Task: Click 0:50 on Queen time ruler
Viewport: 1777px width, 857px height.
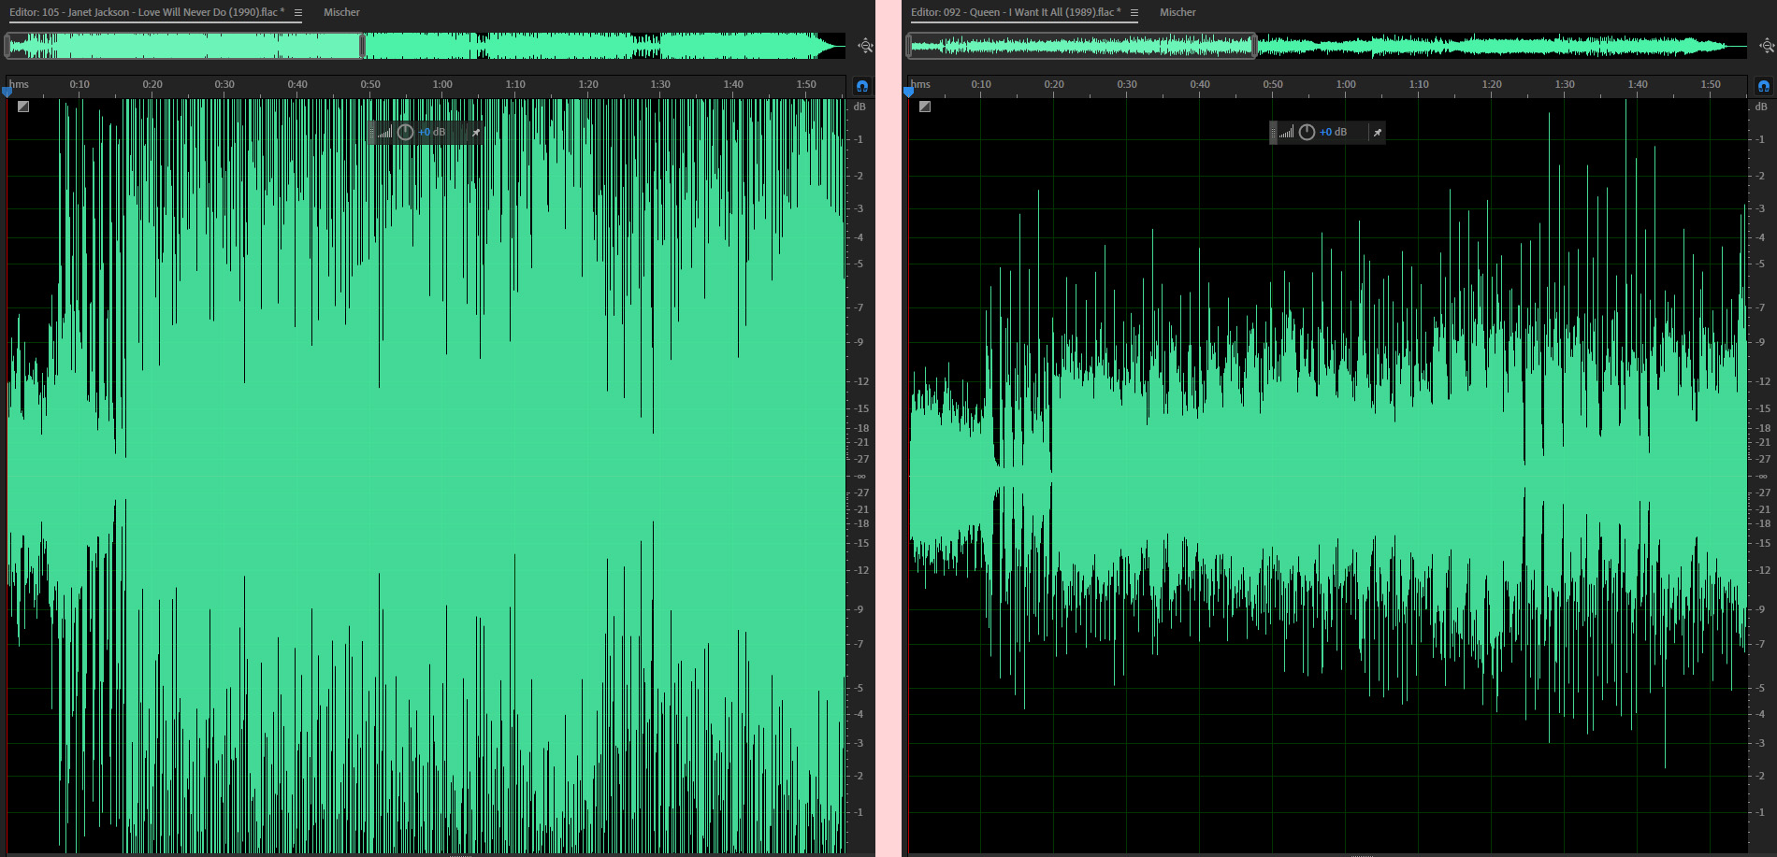Action: [1273, 84]
